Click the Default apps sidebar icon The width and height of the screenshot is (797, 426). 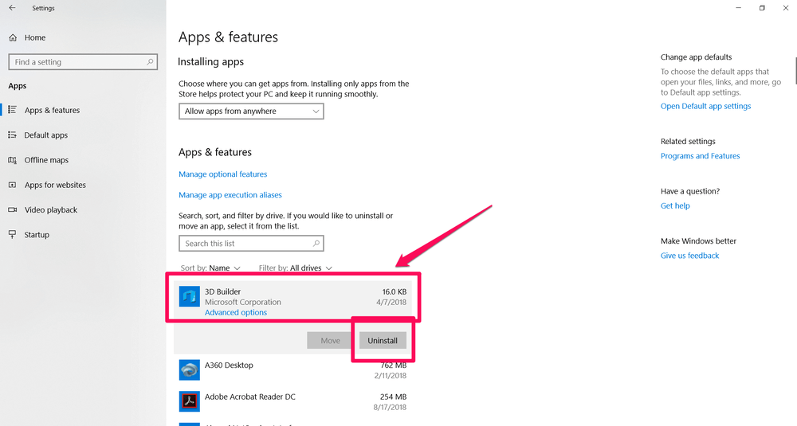click(x=13, y=135)
